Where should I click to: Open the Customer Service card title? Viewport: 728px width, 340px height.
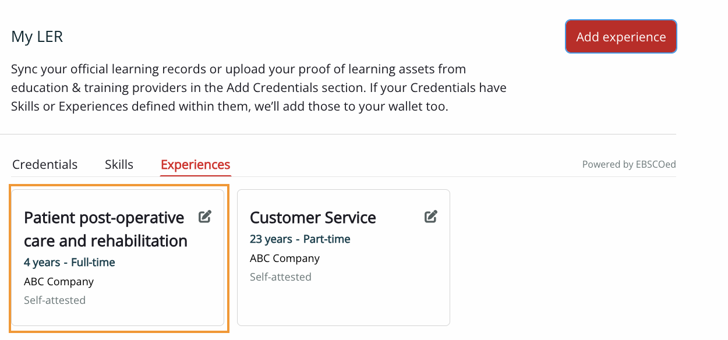point(313,217)
